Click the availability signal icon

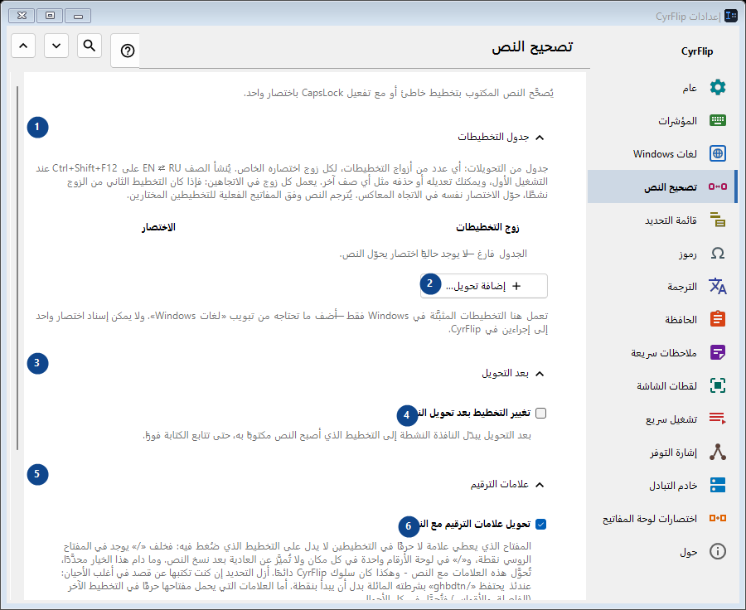pyautogui.click(x=718, y=452)
